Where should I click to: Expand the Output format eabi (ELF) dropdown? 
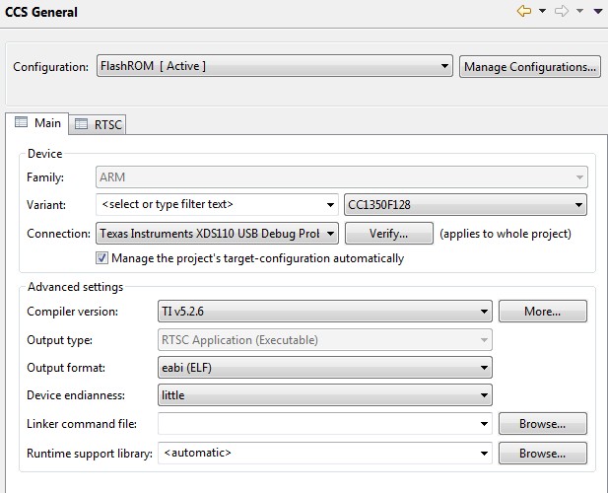coord(325,368)
